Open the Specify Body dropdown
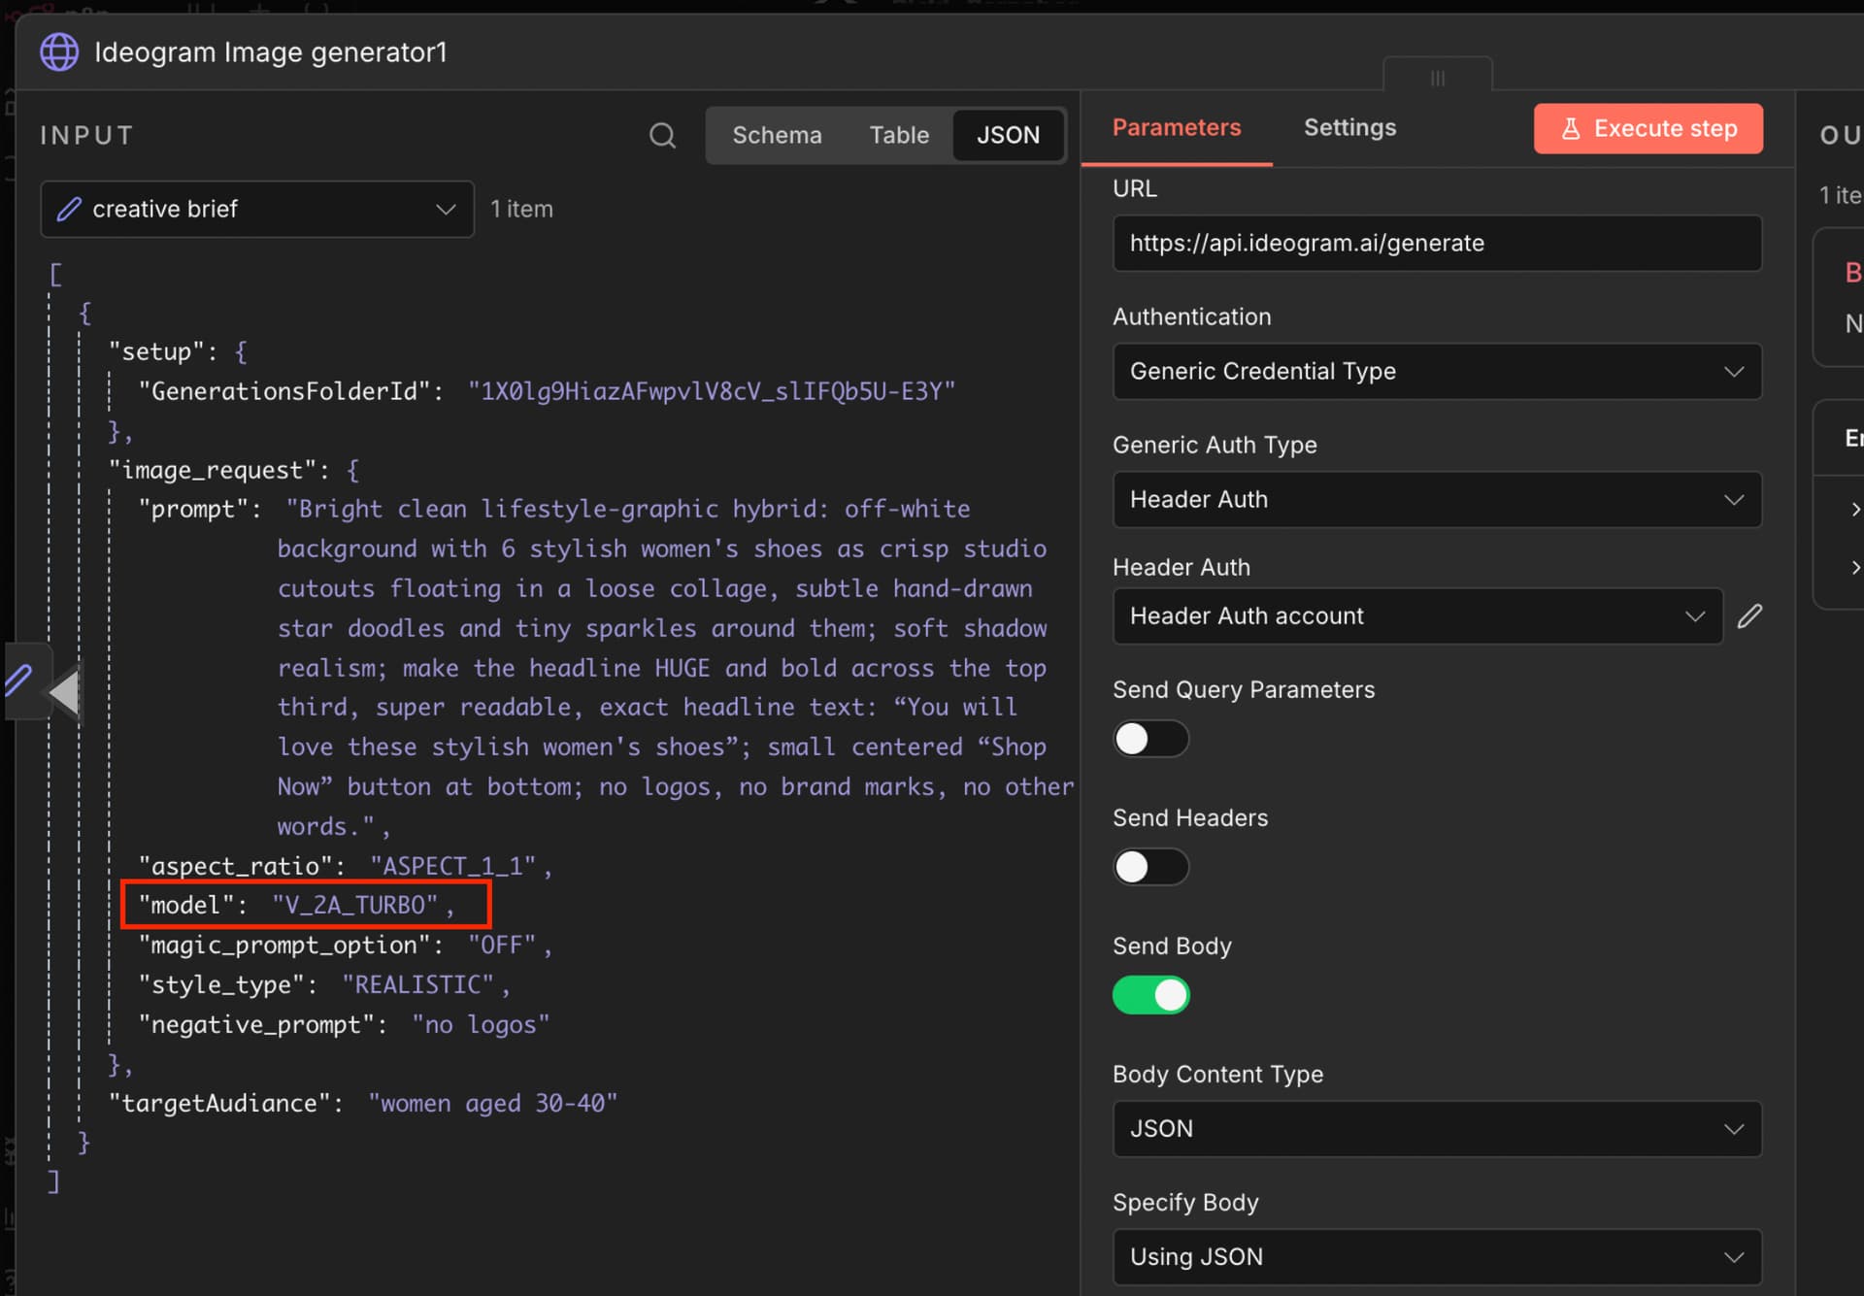The height and width of the screenshot is (1296, 1864). 1436,1256
